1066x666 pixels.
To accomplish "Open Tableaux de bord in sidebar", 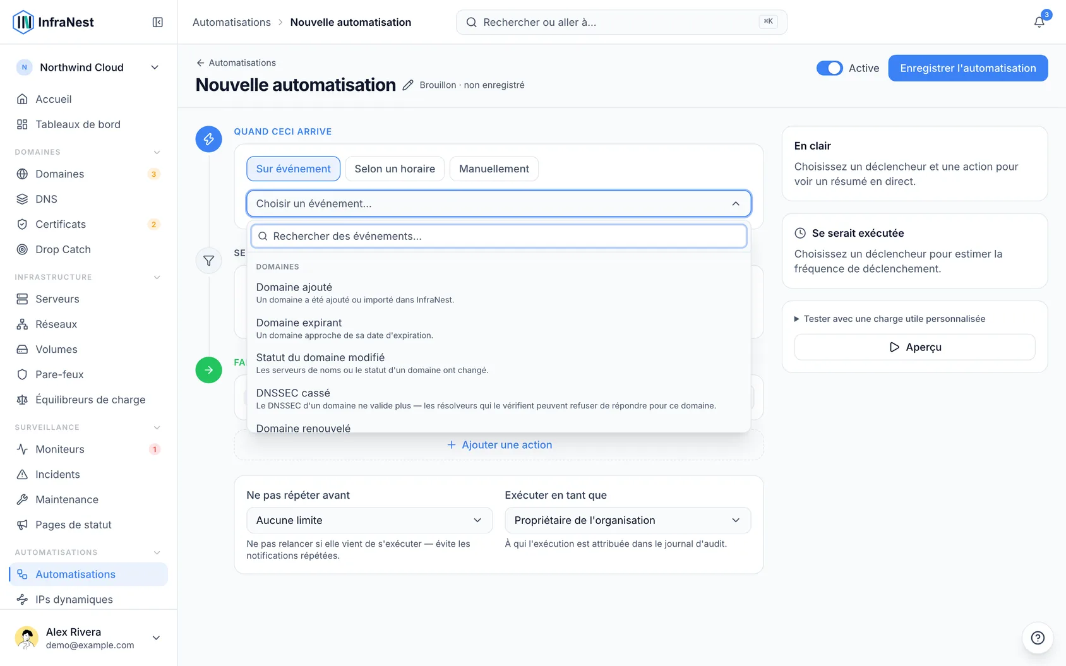I will (88, 124).
